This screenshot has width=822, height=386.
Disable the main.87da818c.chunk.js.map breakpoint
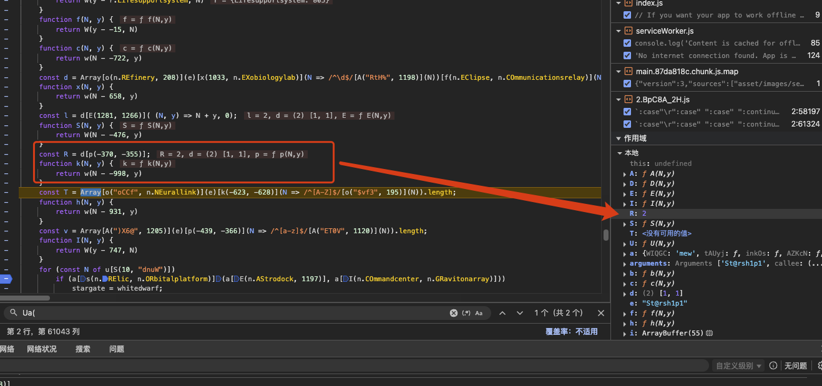(627, 84)
